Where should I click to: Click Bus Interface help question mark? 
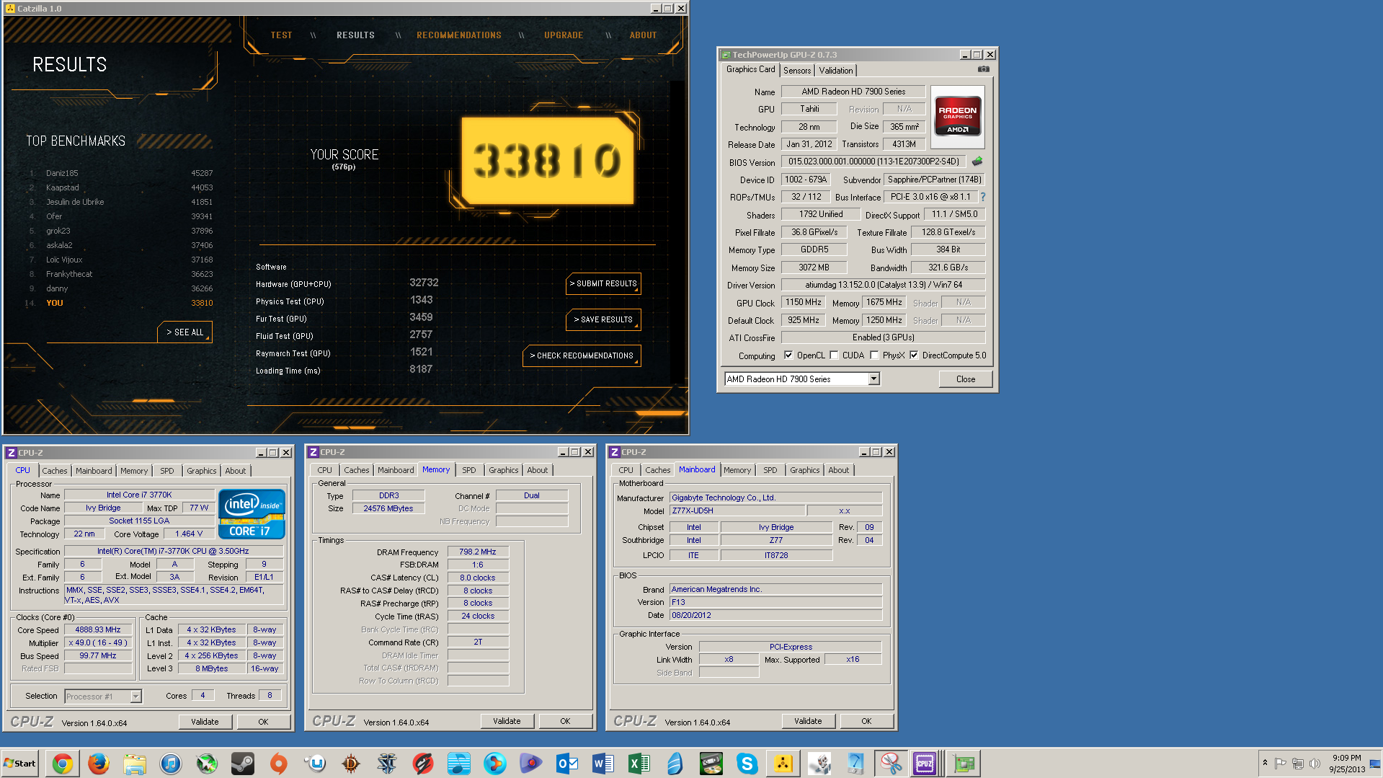click(983, 197)
